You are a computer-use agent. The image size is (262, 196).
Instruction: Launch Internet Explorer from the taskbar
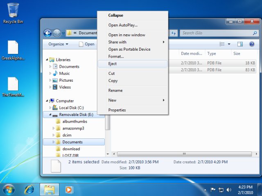point(29,189)
